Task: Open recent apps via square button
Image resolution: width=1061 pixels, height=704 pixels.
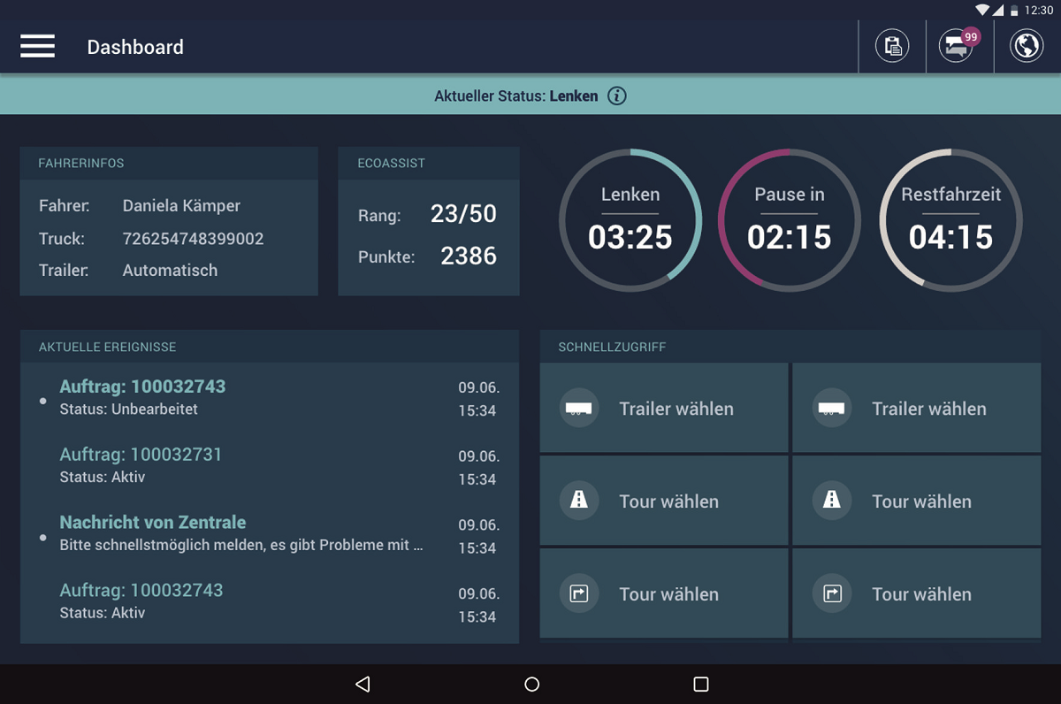Action: click(x=701, y=684)
